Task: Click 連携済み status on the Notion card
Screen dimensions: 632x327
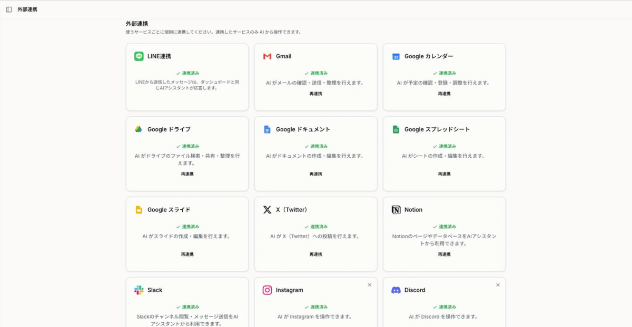Action: pos(445,227)
